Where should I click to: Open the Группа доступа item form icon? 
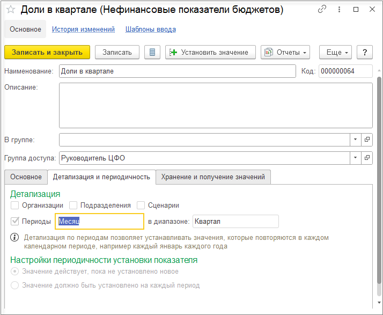click(367, 158)
